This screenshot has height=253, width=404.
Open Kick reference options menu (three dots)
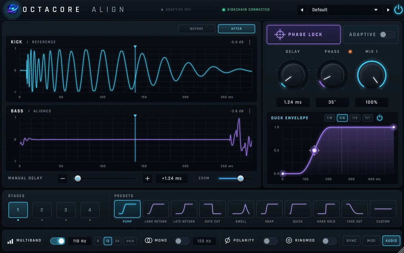(x=249, y=42)
